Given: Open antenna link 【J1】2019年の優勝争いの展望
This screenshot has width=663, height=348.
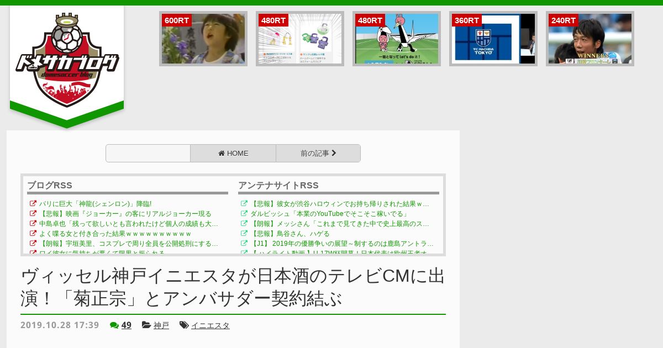Looking at the screenshot, I should click(342, 244).
